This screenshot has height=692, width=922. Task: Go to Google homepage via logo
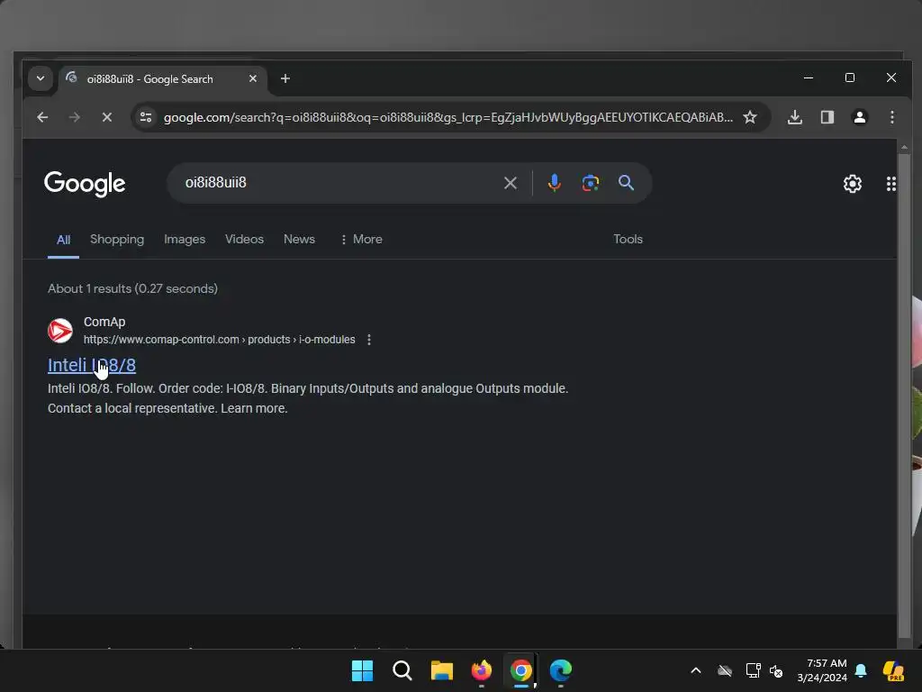coord(85,184)
